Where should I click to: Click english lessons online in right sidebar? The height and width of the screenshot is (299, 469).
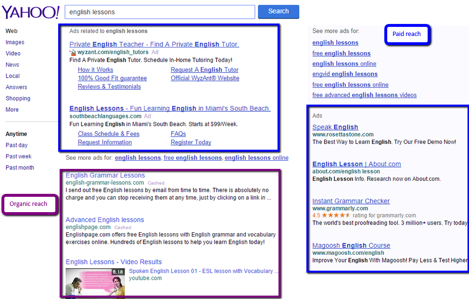coord(344,64)
